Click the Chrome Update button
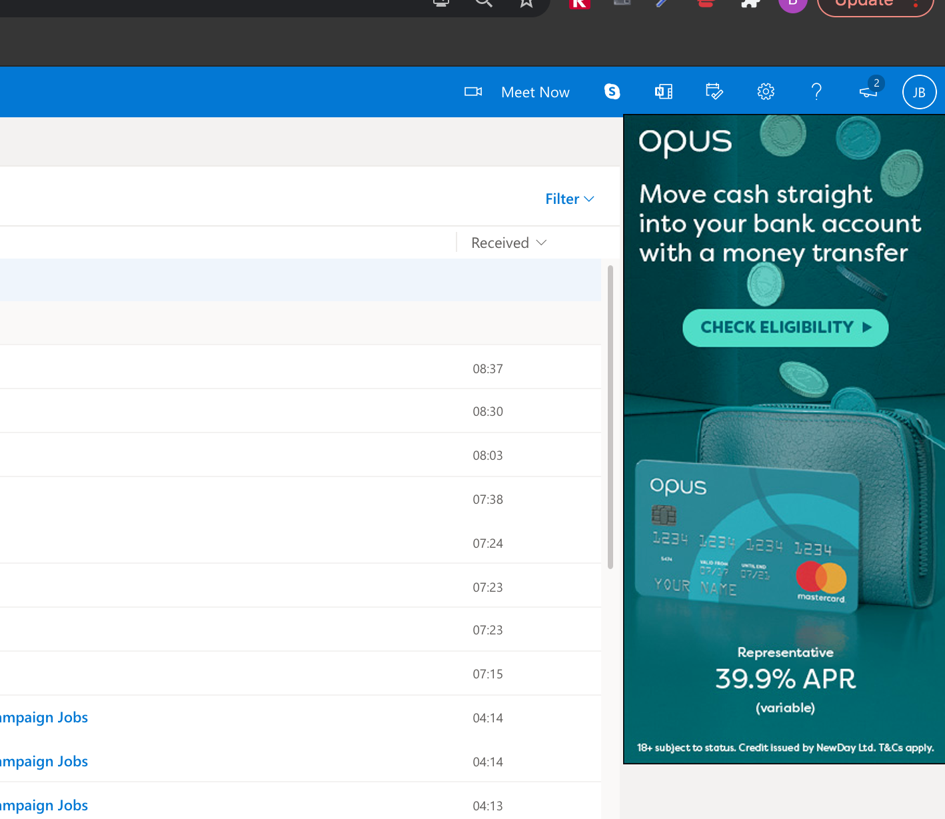This screenshot has height=819, width=945. point(874,4)
